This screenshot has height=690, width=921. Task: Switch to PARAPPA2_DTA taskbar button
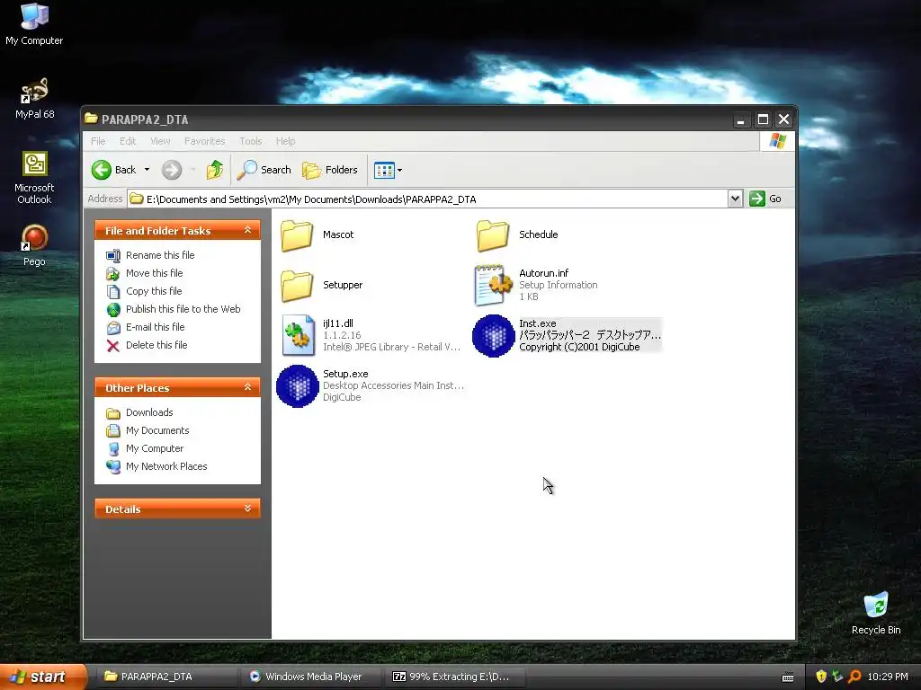[x=167, y=677]
